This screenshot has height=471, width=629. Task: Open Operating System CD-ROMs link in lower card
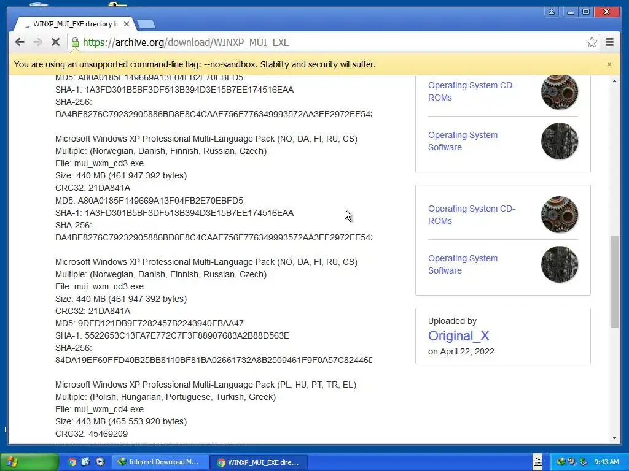471,215
